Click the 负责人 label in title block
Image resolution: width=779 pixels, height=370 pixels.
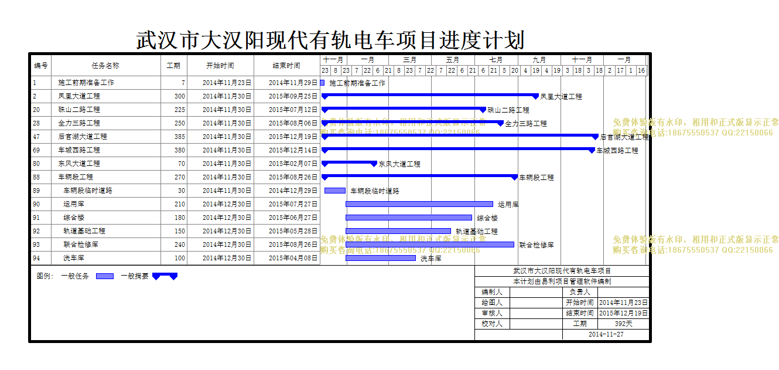(x=580, y=292)
